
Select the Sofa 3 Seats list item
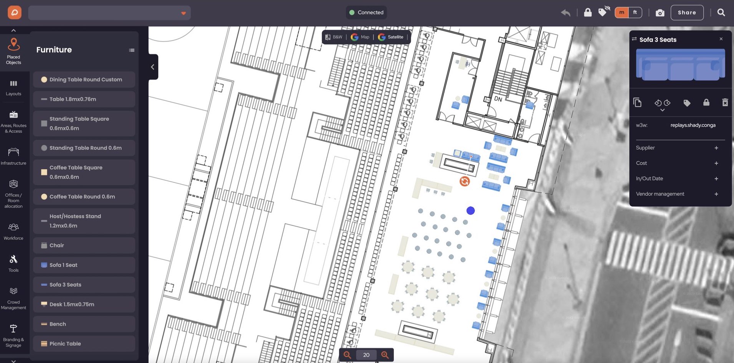tap(84, 285)
